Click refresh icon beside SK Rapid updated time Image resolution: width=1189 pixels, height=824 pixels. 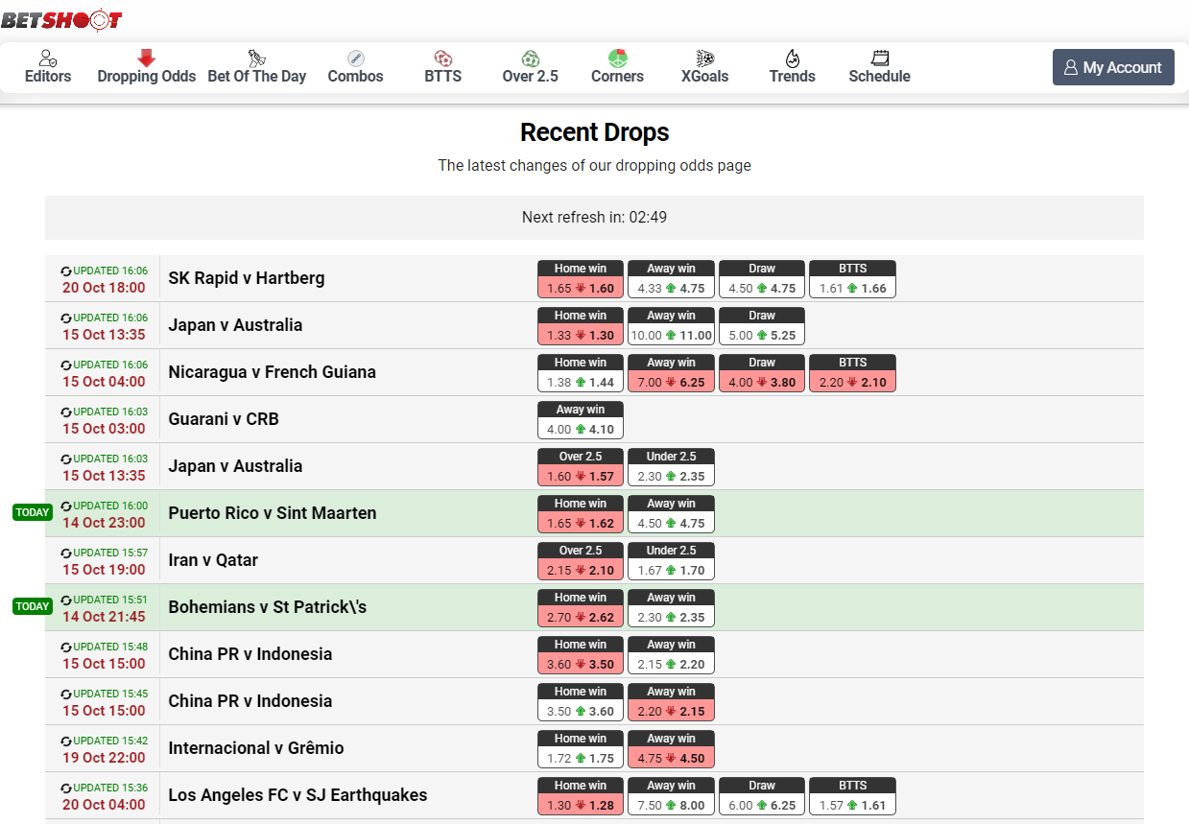(x=66, y=271)
